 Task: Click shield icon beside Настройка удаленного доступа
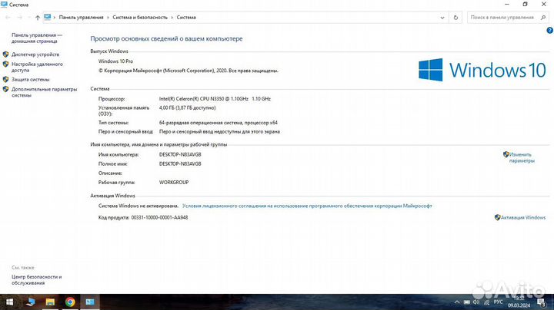[x=5, y=64]
